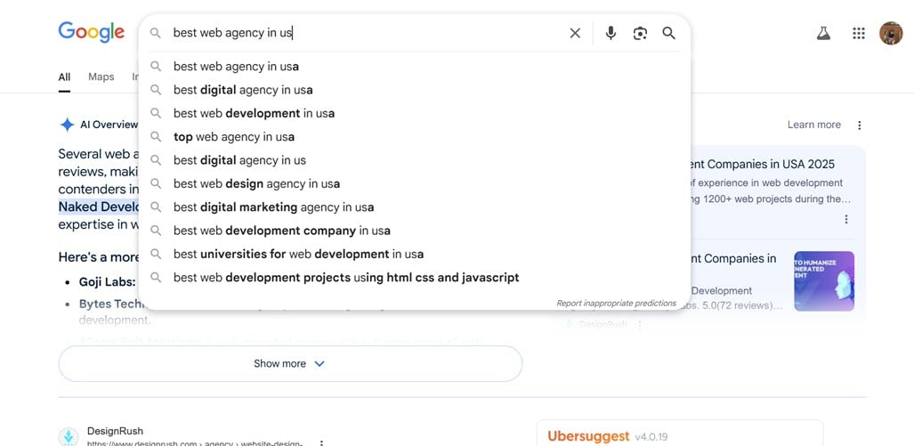This screenshot has height=446, width=914.
Task: Open Search Labs flask icon
Action: (x=823, y=33)
